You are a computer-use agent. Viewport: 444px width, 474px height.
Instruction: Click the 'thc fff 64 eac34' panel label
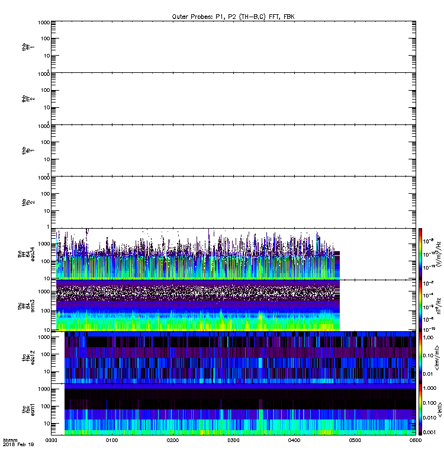(26, 254)
